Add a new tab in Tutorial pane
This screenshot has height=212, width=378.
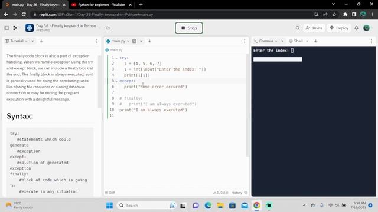click(41, 41)
